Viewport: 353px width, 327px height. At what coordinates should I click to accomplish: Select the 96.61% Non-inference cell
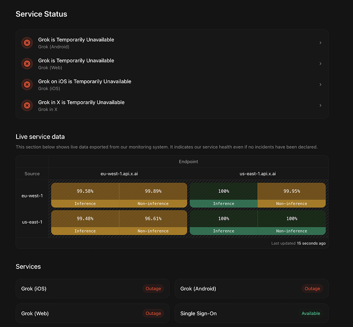(x=153, y=222)
